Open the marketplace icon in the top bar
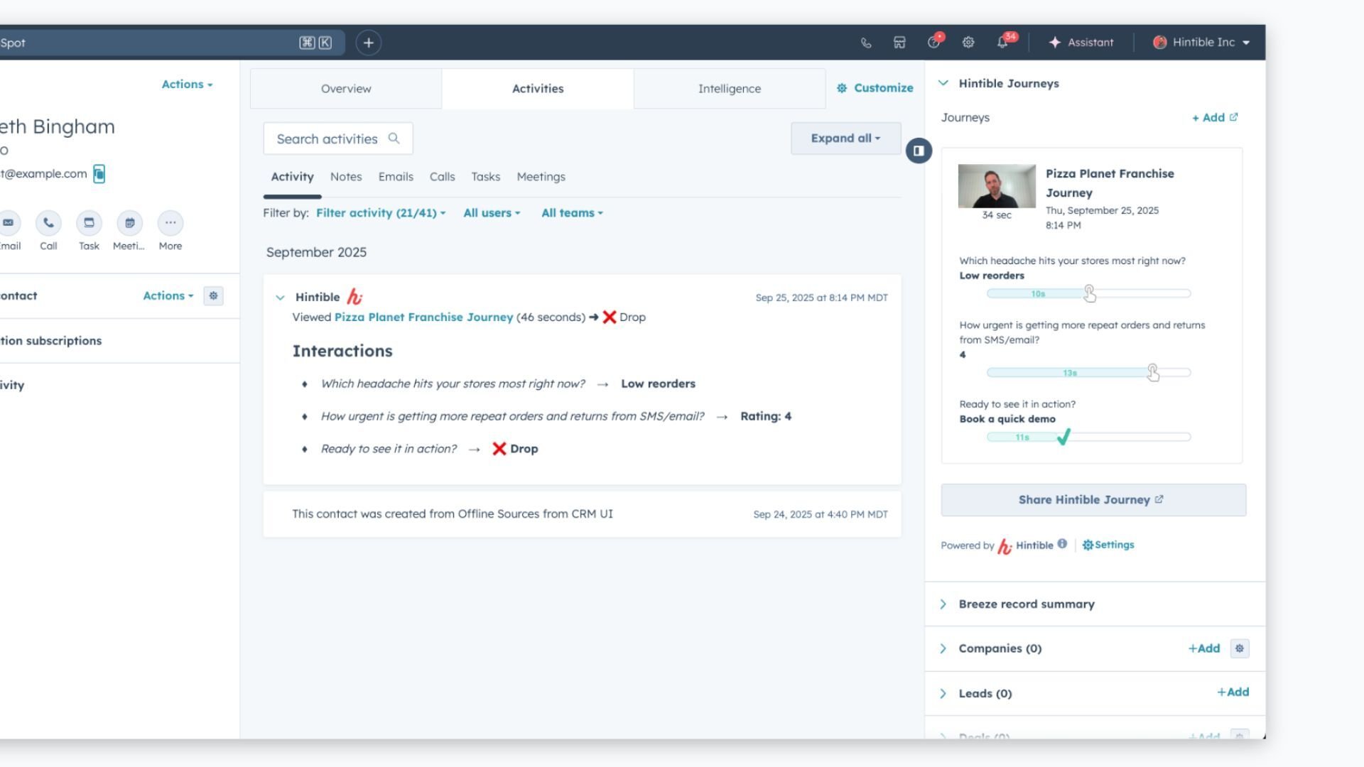Viewport: 1364px width, 767px height. [x=899, y=43]
